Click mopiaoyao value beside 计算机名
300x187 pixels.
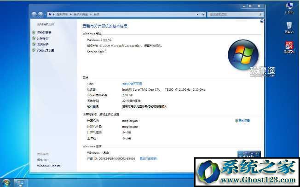(x=130, y=121)
